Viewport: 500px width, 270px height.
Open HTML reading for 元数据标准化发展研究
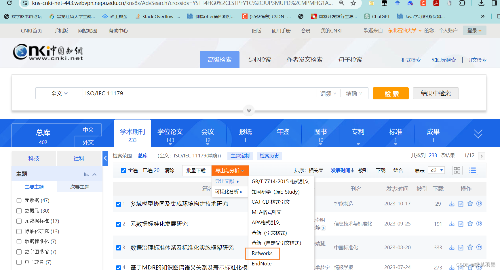pyautogui.click(x=461, y=224)
